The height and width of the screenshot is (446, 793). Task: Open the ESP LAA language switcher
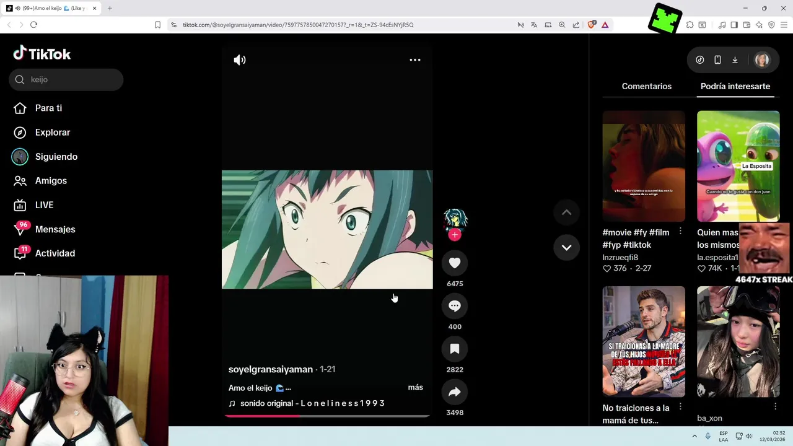tap(724, 436)
